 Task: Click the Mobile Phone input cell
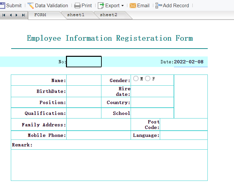pos(99,135)
